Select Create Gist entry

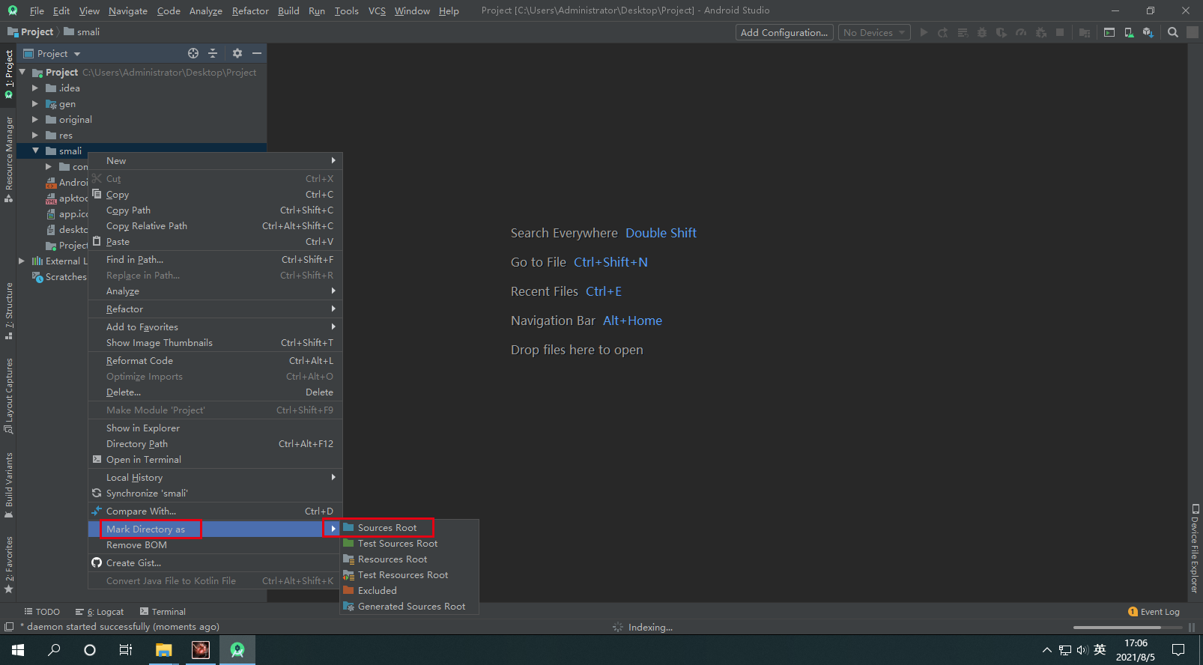tap(215, 562)
